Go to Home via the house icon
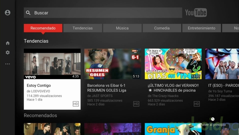This screenshot has width=239, height=135. [x=8, y=43]
